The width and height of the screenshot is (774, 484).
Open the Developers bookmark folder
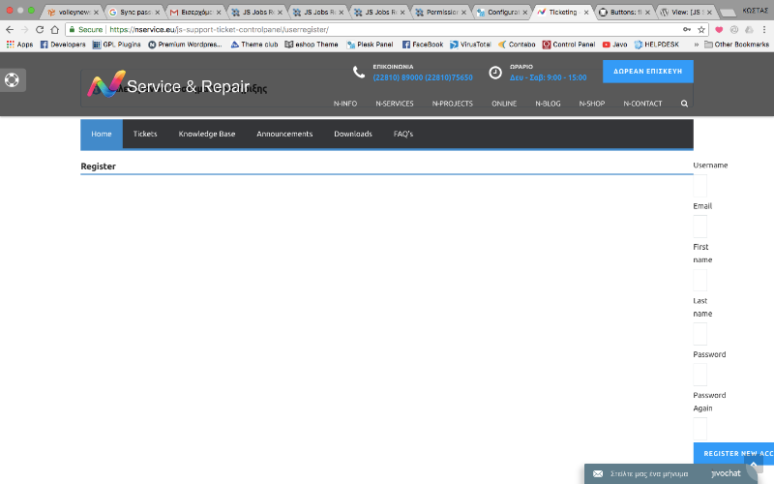coord(63,45)
